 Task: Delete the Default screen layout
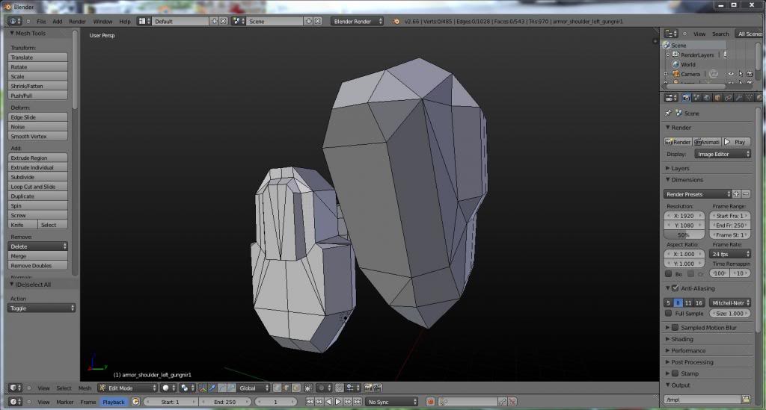[x=223, y=21]
